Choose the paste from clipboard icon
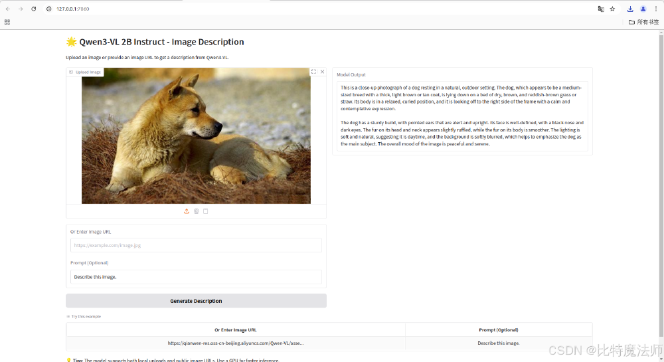664x362 pixels. (x=205, y=211)
